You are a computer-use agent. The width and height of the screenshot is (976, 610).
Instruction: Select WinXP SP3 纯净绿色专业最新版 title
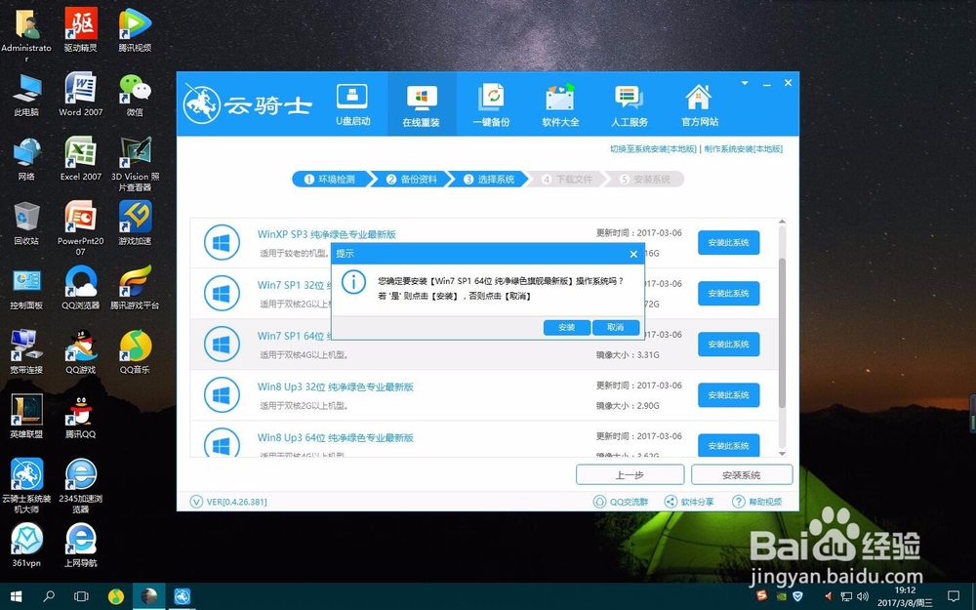pos(327,234)
